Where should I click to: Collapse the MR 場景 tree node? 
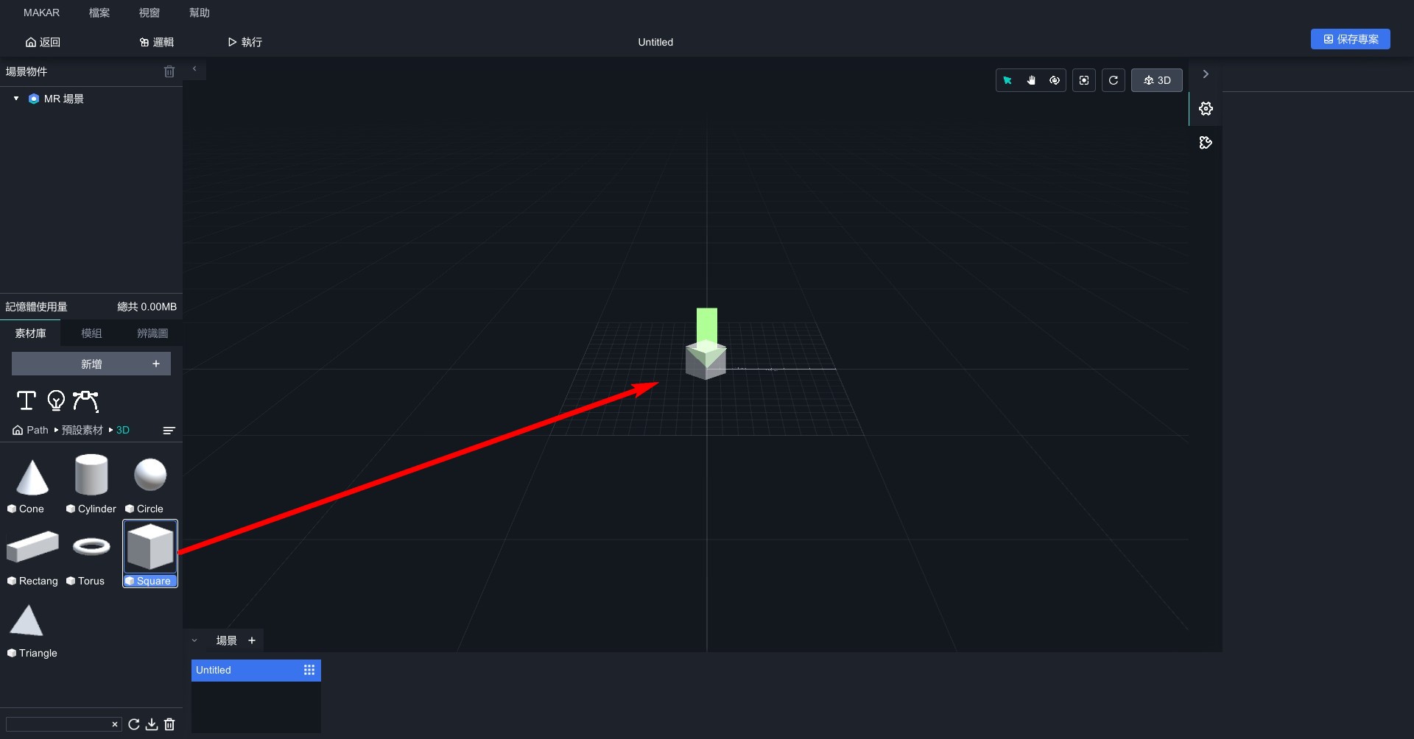[16, 99]
